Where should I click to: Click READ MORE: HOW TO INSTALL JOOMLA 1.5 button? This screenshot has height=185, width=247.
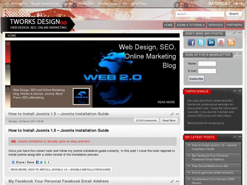60,170
